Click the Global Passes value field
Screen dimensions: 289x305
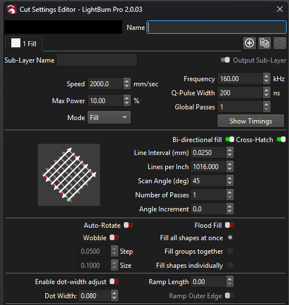tap(240, 107)
